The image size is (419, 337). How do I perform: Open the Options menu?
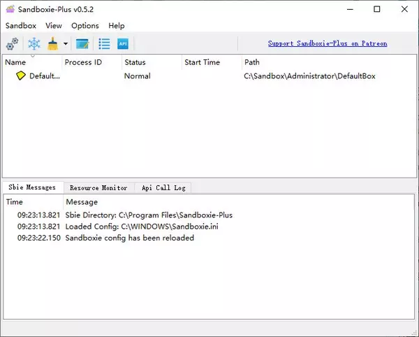click(85, 26)
